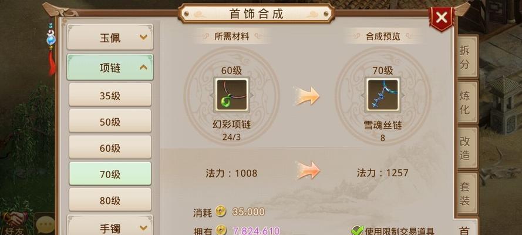The height and width of the screenshot is (235, 522).
Task: Switch to the 炼化 side tab
Action: pos(467,102)
